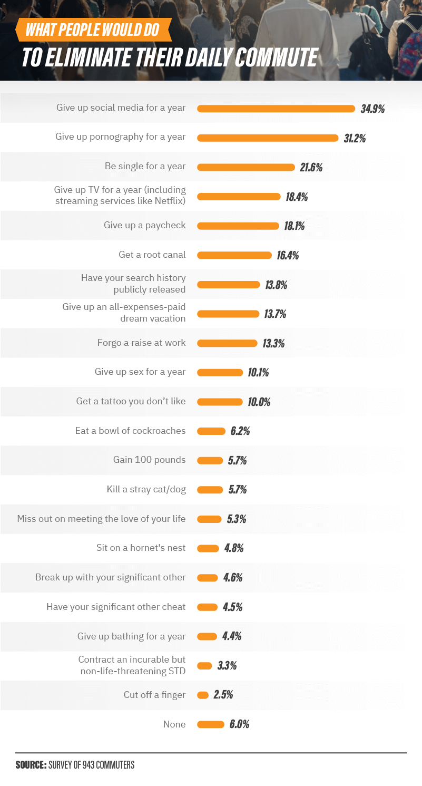422x786 pixels.
Task: Select the 10.1% value label
Action: click(258, 373)
